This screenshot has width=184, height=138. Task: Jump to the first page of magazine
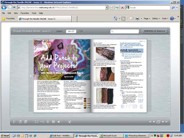(150, 122)
